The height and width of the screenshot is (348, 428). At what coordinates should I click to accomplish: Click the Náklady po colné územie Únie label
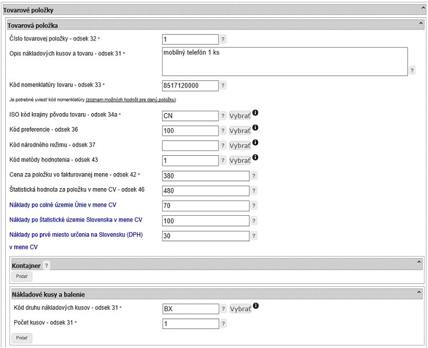point(63,205)
